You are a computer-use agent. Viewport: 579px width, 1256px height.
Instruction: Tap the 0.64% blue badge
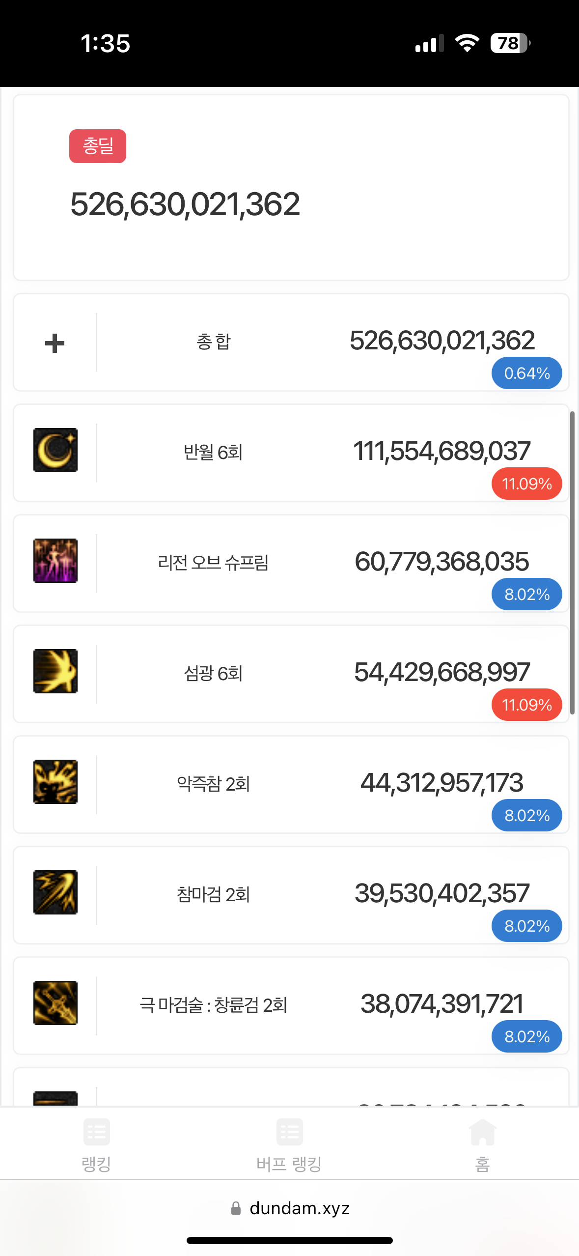[x=526, y=373]
